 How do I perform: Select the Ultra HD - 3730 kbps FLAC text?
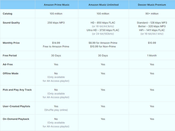tap(103, 30)
